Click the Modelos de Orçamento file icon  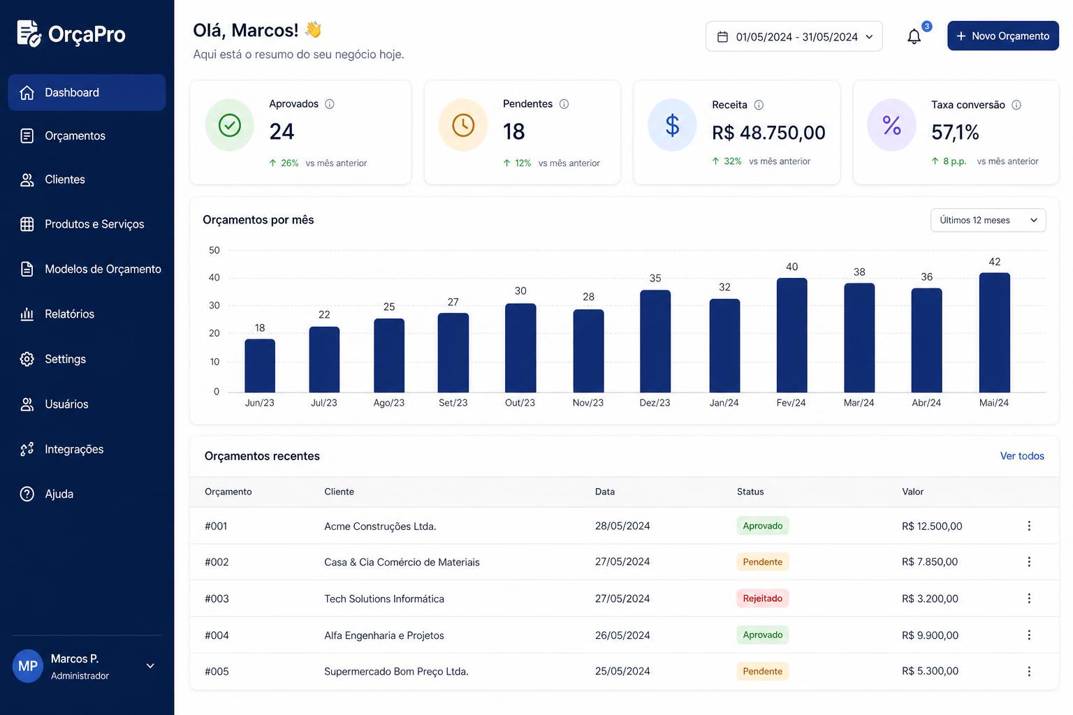[27, 270]
